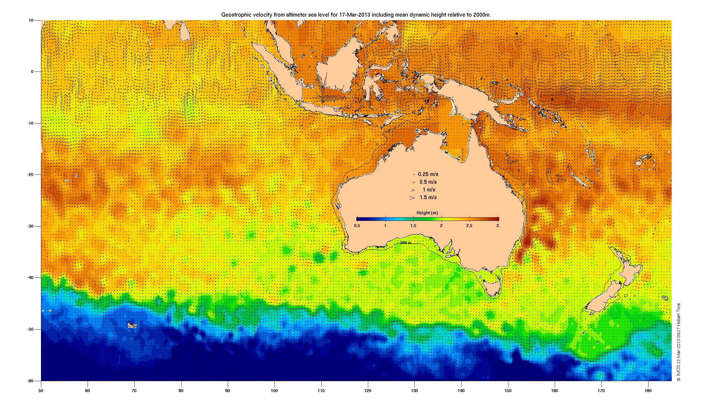
Task: Click longitude axis label 180
Action: pyautogui.click(x=648, y=391)
